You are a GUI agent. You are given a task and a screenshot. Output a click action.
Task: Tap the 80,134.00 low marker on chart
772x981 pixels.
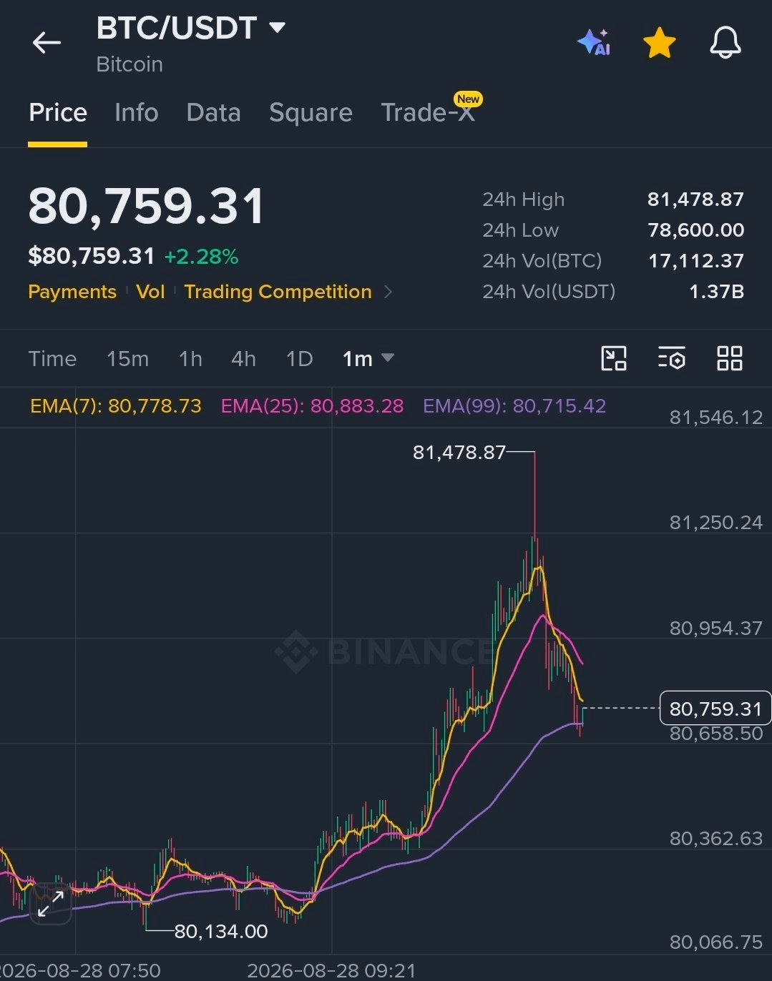tap(221, 931)
